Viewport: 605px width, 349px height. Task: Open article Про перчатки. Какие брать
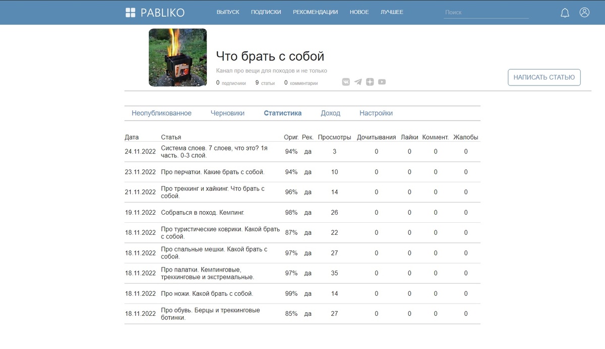pos(213,172)
